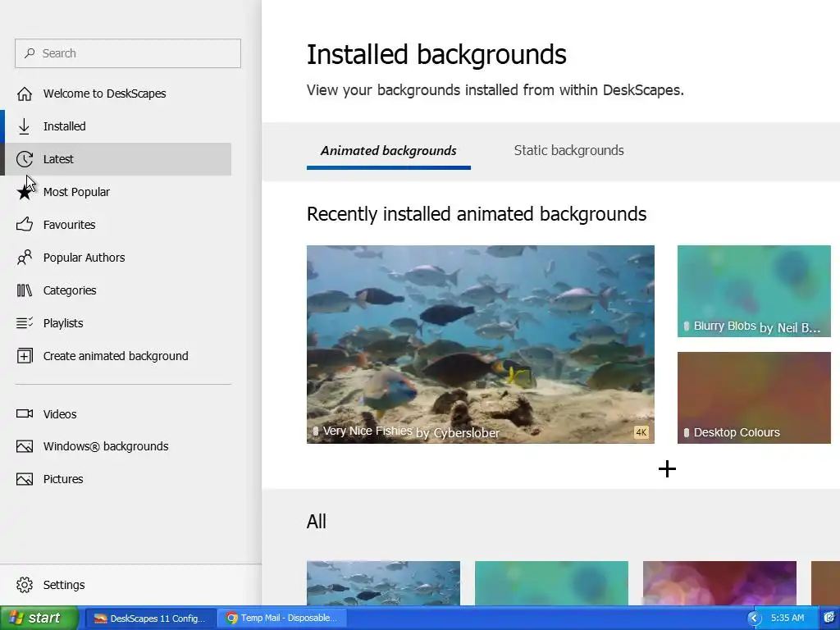
Task: Click the DeskScapes 11 Config taskbar label
Action: [x=157, y=619]
